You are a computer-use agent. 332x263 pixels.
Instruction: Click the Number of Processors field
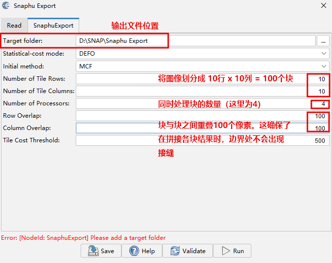pyautogui.click(x=203, y=103)
